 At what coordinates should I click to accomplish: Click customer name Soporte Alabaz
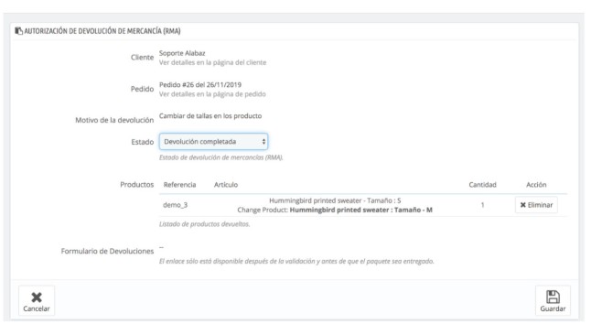click(x=182, y=53)
